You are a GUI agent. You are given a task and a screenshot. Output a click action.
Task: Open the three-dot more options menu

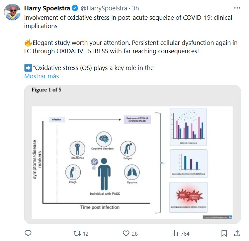[237, 8]
